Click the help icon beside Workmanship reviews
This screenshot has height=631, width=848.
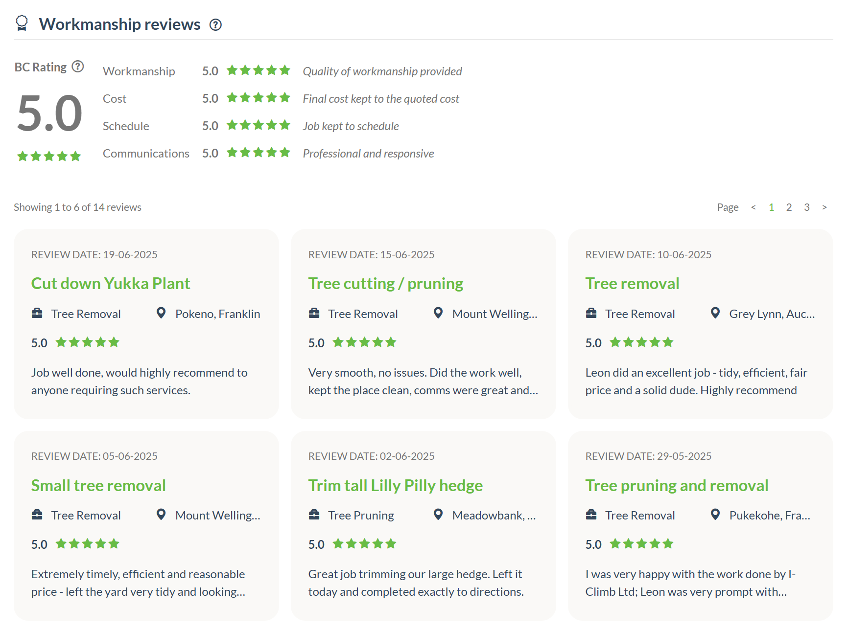pos(215,24)
